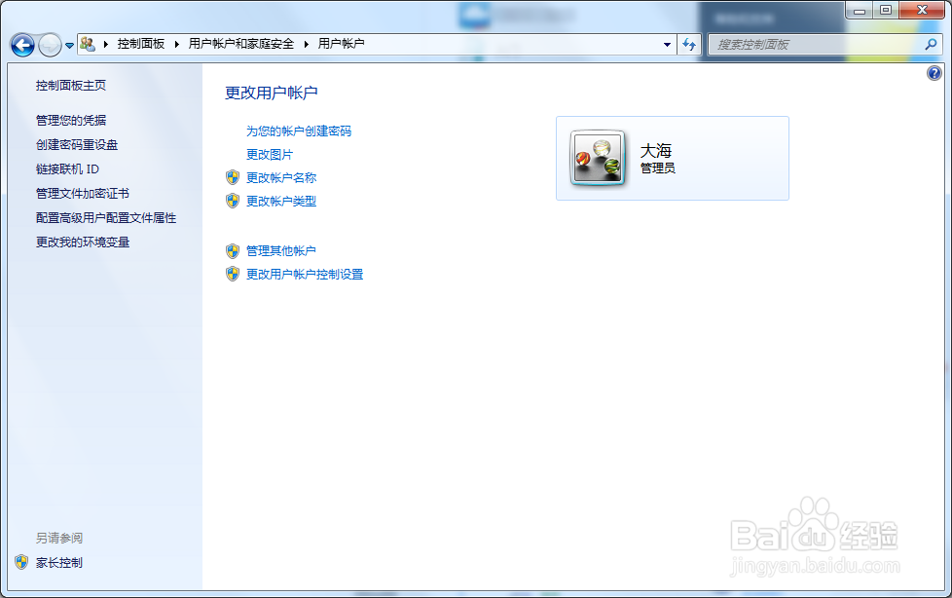Refresh the page with the refresh icon
Viewport: 952px width, 598px height.
(689, 45)
